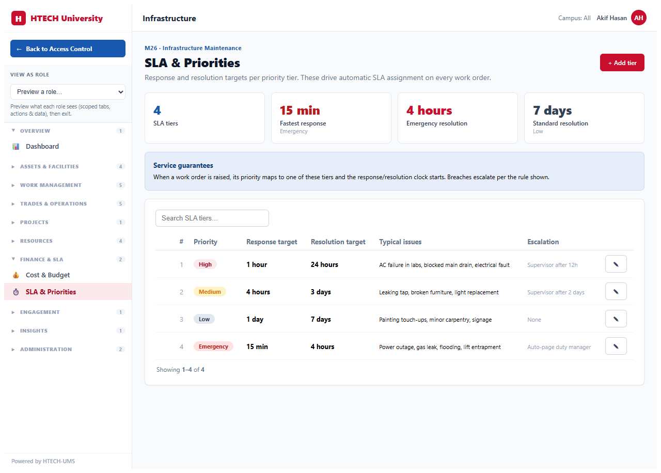Click the '1 day' response target cell
Screen dimensions: 661x473
[x=255, y=319]
